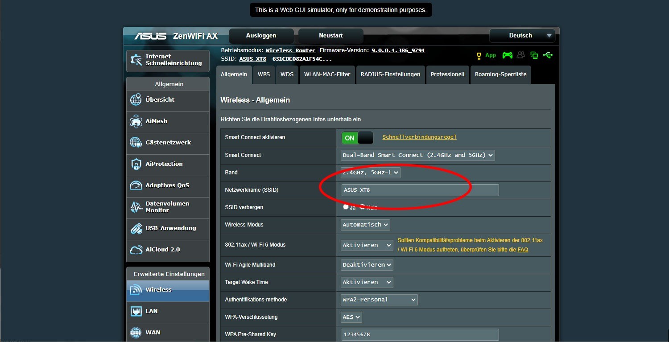Open the AiMesh section
Screen dimensions: 669x342
pos(168,121)
